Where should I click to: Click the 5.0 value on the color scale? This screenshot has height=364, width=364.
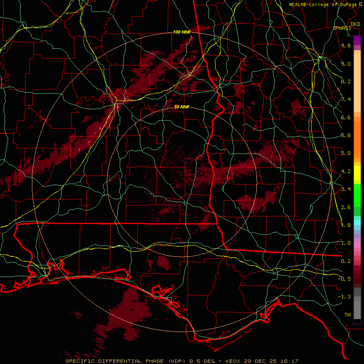pos(346,153)
